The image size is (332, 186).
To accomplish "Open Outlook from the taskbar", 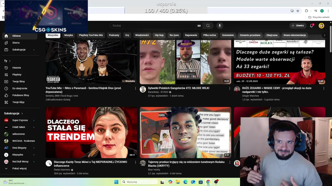I will click(193, 182).
